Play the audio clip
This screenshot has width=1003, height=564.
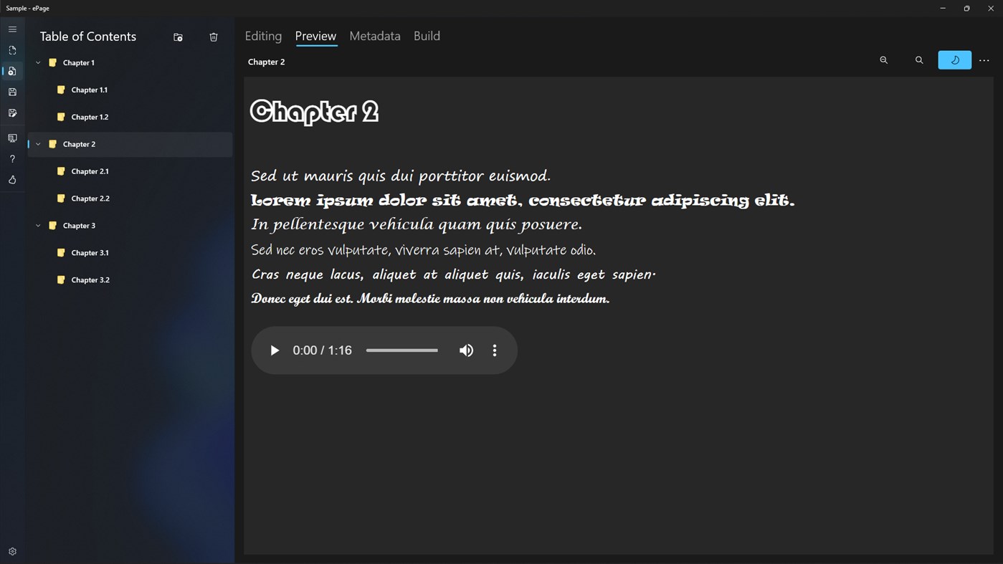[x=275, y=350]
